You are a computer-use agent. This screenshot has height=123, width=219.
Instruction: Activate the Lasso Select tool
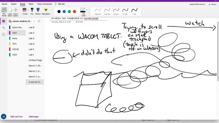pos(10,12)
